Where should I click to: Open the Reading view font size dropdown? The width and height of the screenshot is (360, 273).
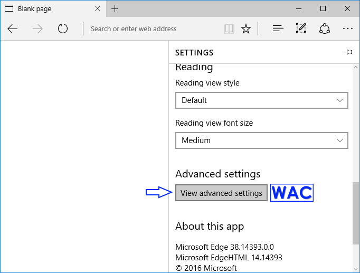262,140
